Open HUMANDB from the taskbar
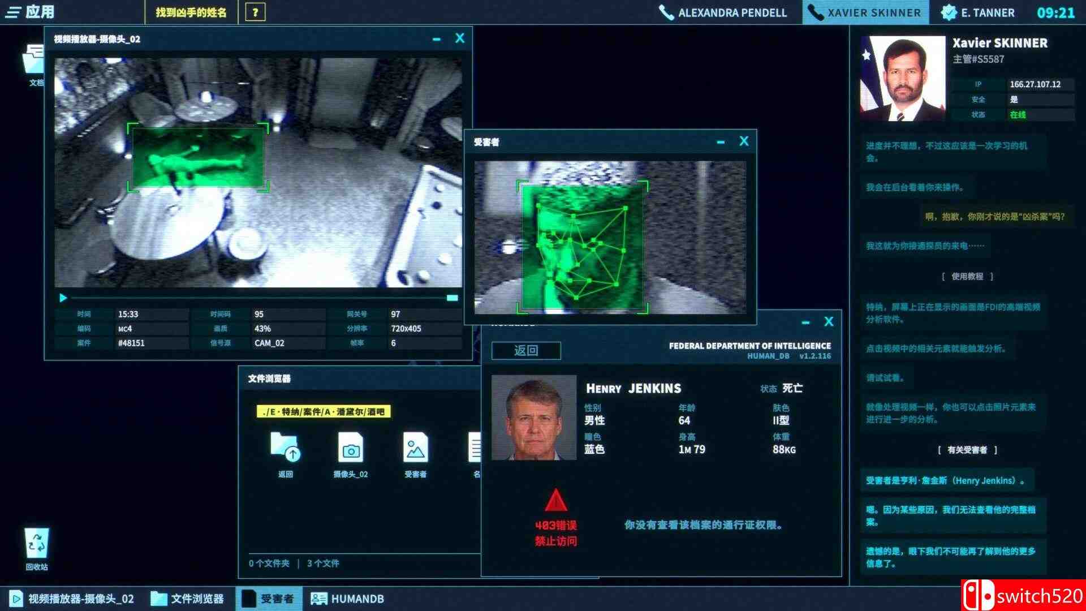Viewport: 1086px width, 611px height. pos(347,599)
